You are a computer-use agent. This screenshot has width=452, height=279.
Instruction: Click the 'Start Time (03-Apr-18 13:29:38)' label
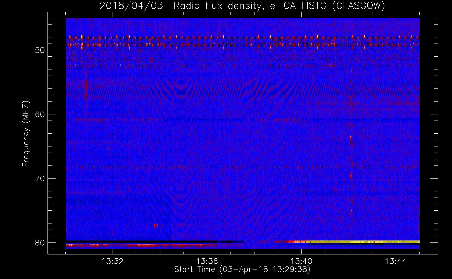242,270
